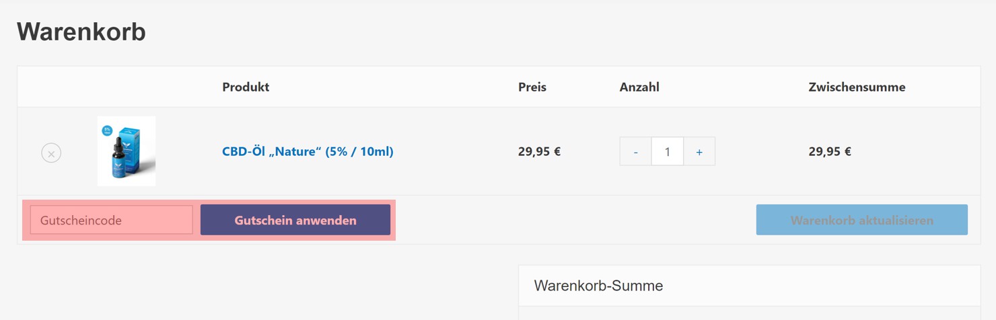Focus the quantity number field
This screenshot has width=996, height=320.
(x=667, y=152)
